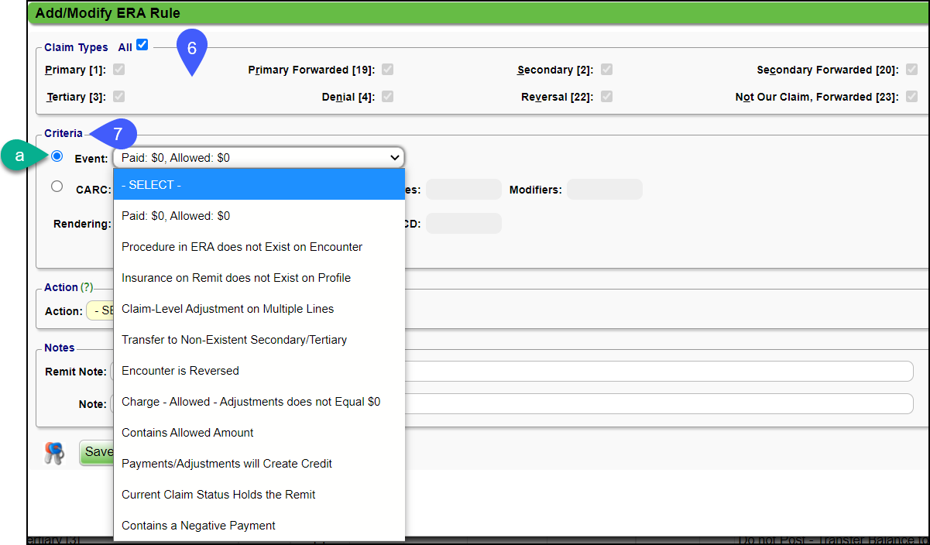Choose 'Current Claim Status Holds the Remit'
This screenshot has width=930, height=545.
tap(259, 495)
